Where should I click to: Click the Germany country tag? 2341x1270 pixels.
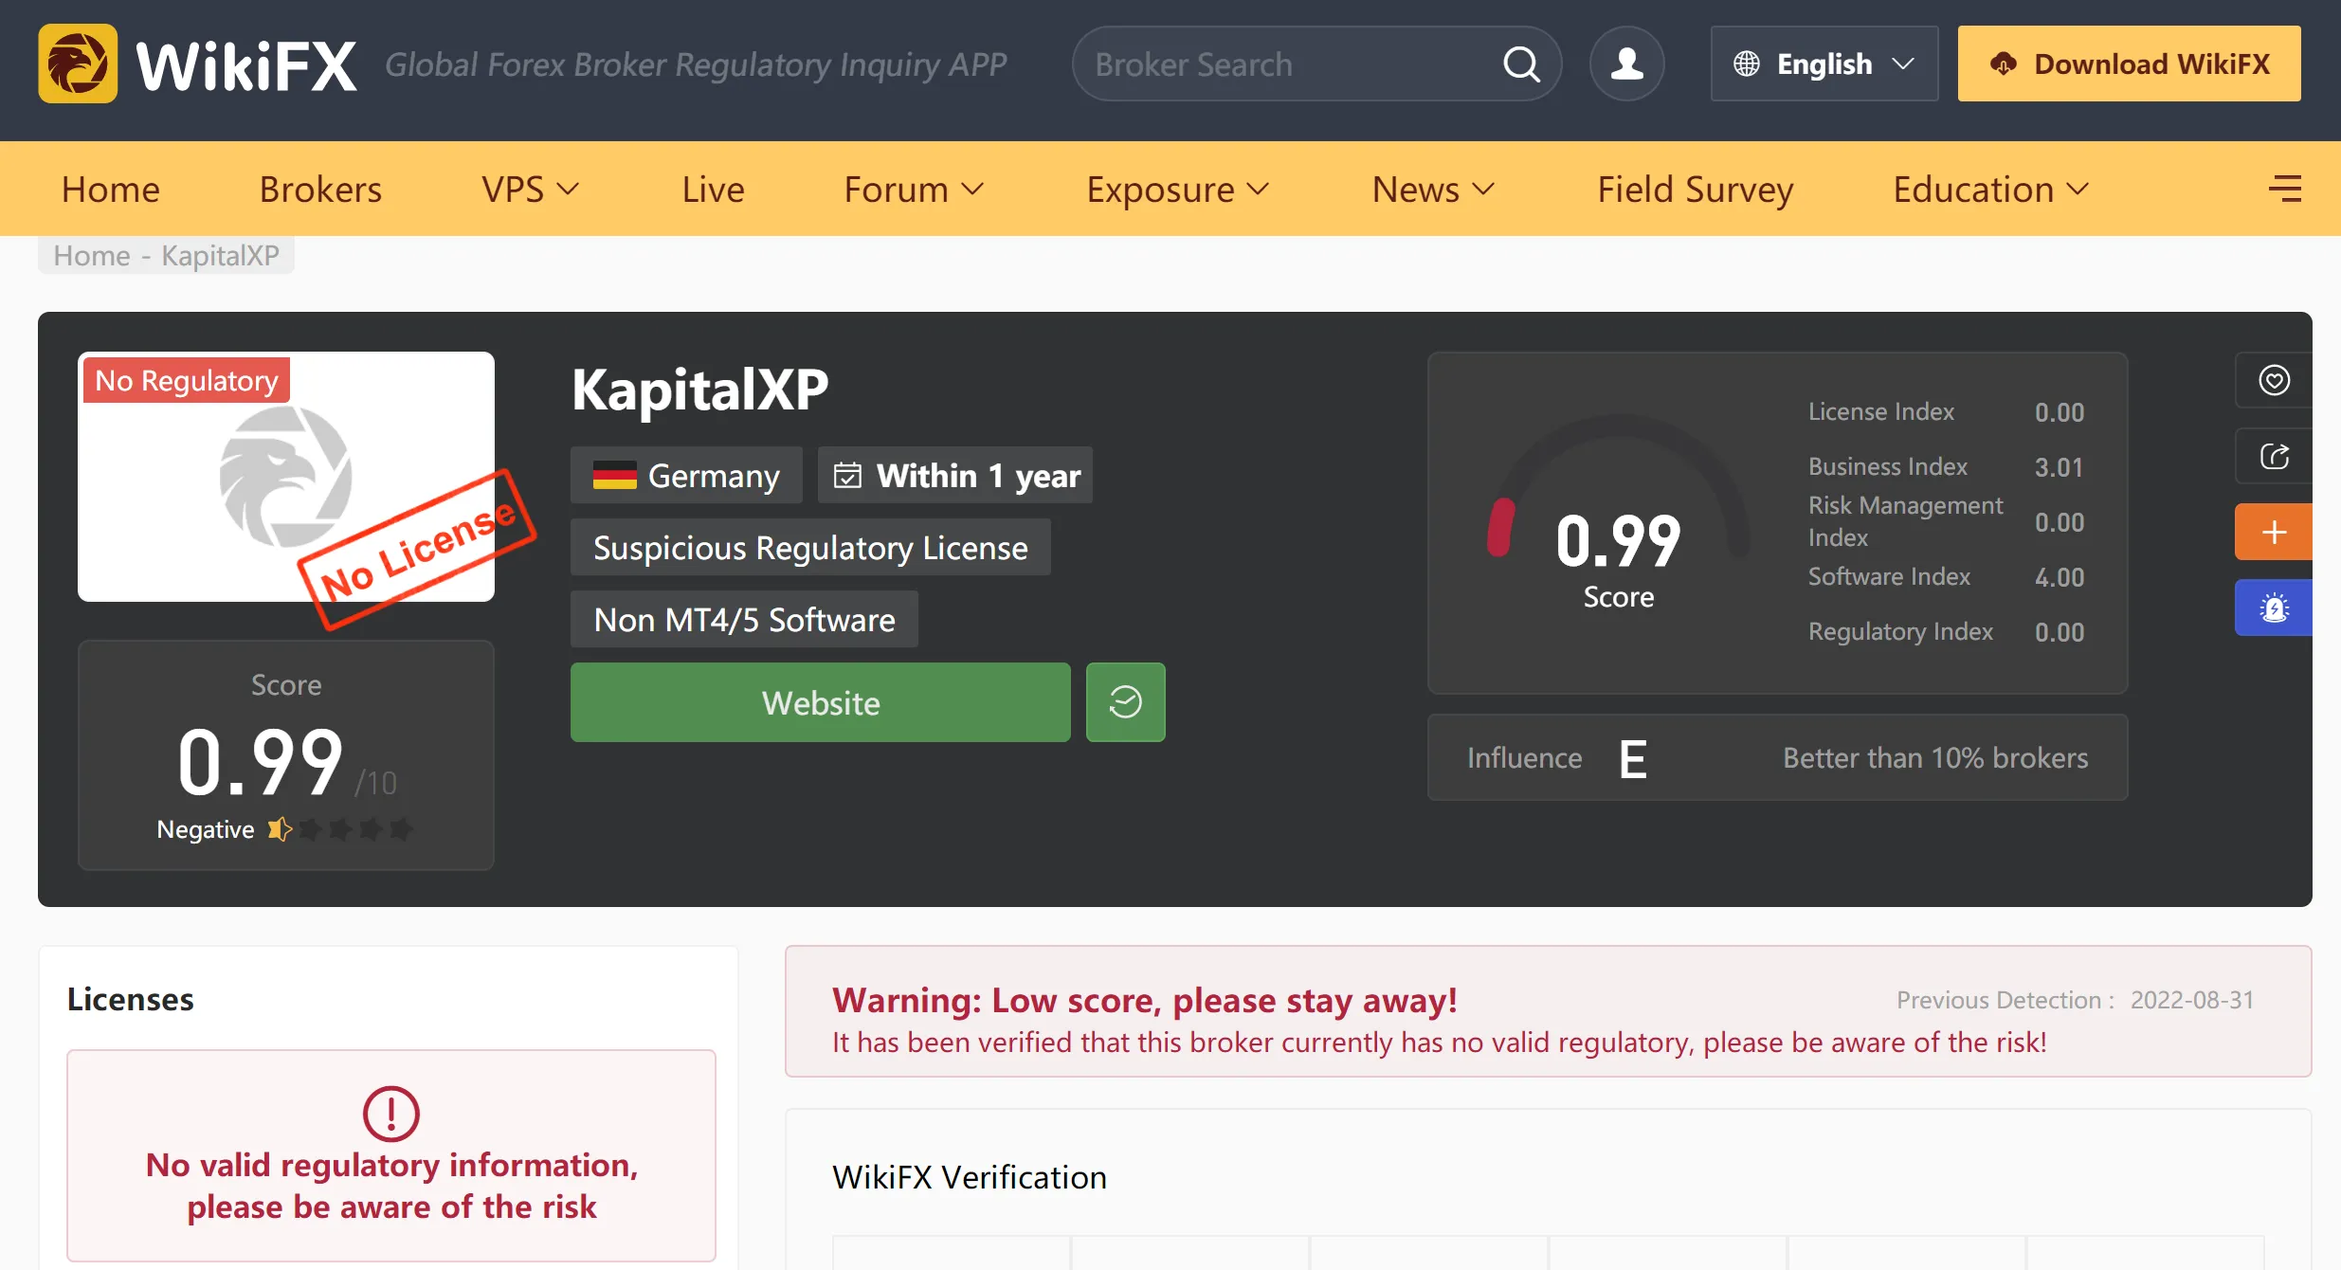pos(686,475)
